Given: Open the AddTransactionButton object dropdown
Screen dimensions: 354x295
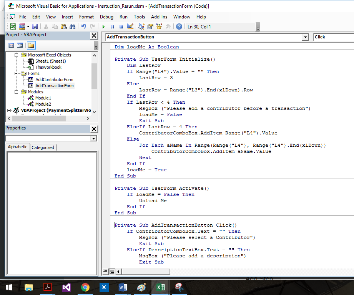Looking at the screenshot, I should [305, 37].
